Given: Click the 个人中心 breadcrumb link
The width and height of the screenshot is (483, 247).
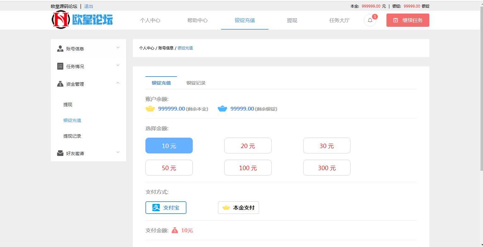Looking at the screenshot, I should (146, 48).
